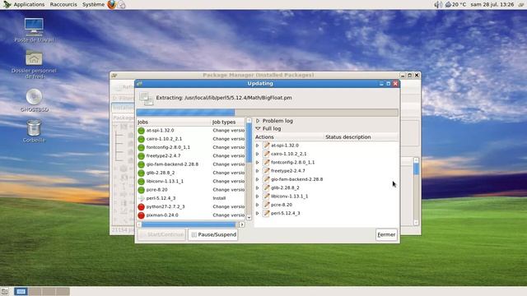Click the weather 20 °C indicator
Image resolution: width=527 pixels, height=296 pixels.
(455, 4)
